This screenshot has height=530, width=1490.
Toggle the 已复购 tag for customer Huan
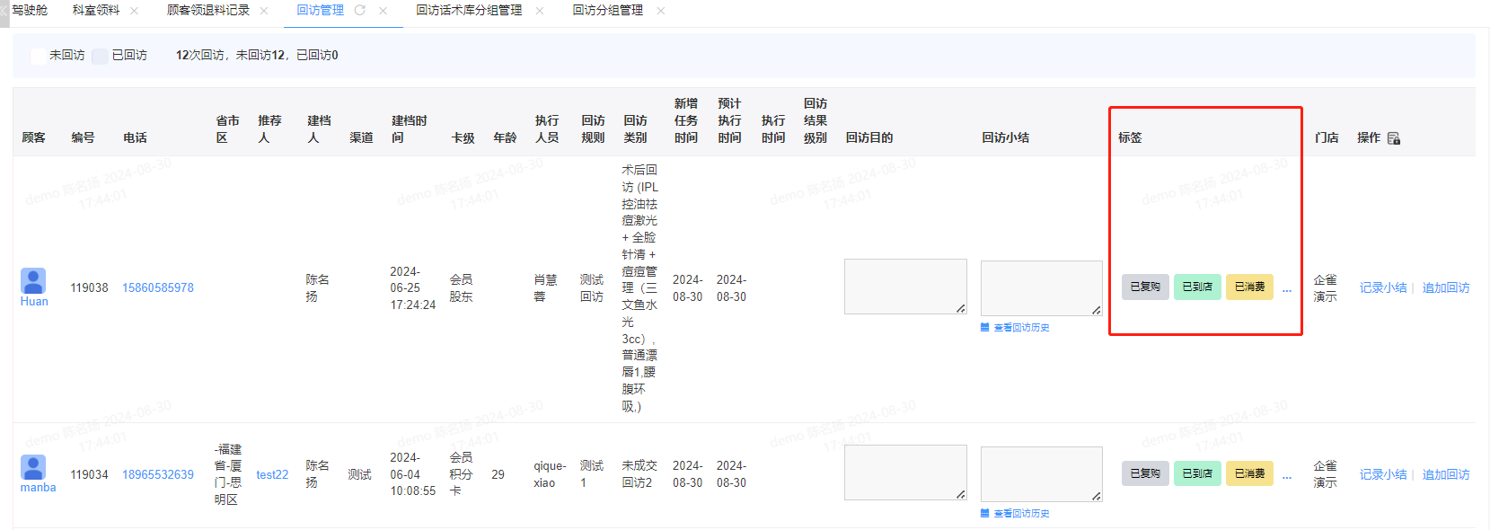point(1145,287)
